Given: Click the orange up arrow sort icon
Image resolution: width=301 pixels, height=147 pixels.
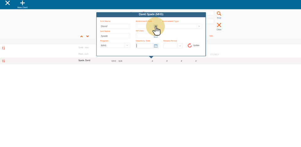Looking at the screenshot, I should pyautogui.click(x=82, y=37).
